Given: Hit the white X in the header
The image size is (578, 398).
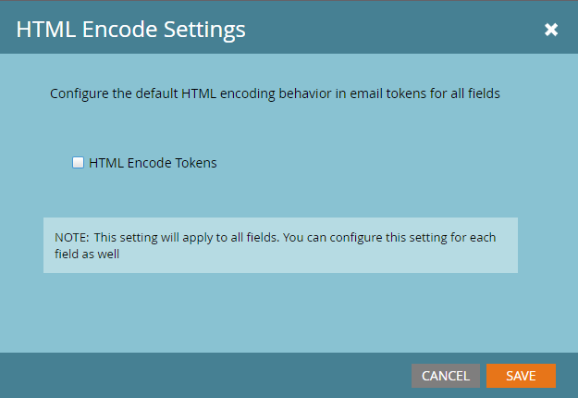Looking at the screenshot, I should [x=551, y=30].
